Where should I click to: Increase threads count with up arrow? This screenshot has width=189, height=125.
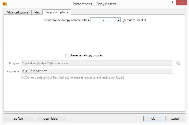point(119,19)
